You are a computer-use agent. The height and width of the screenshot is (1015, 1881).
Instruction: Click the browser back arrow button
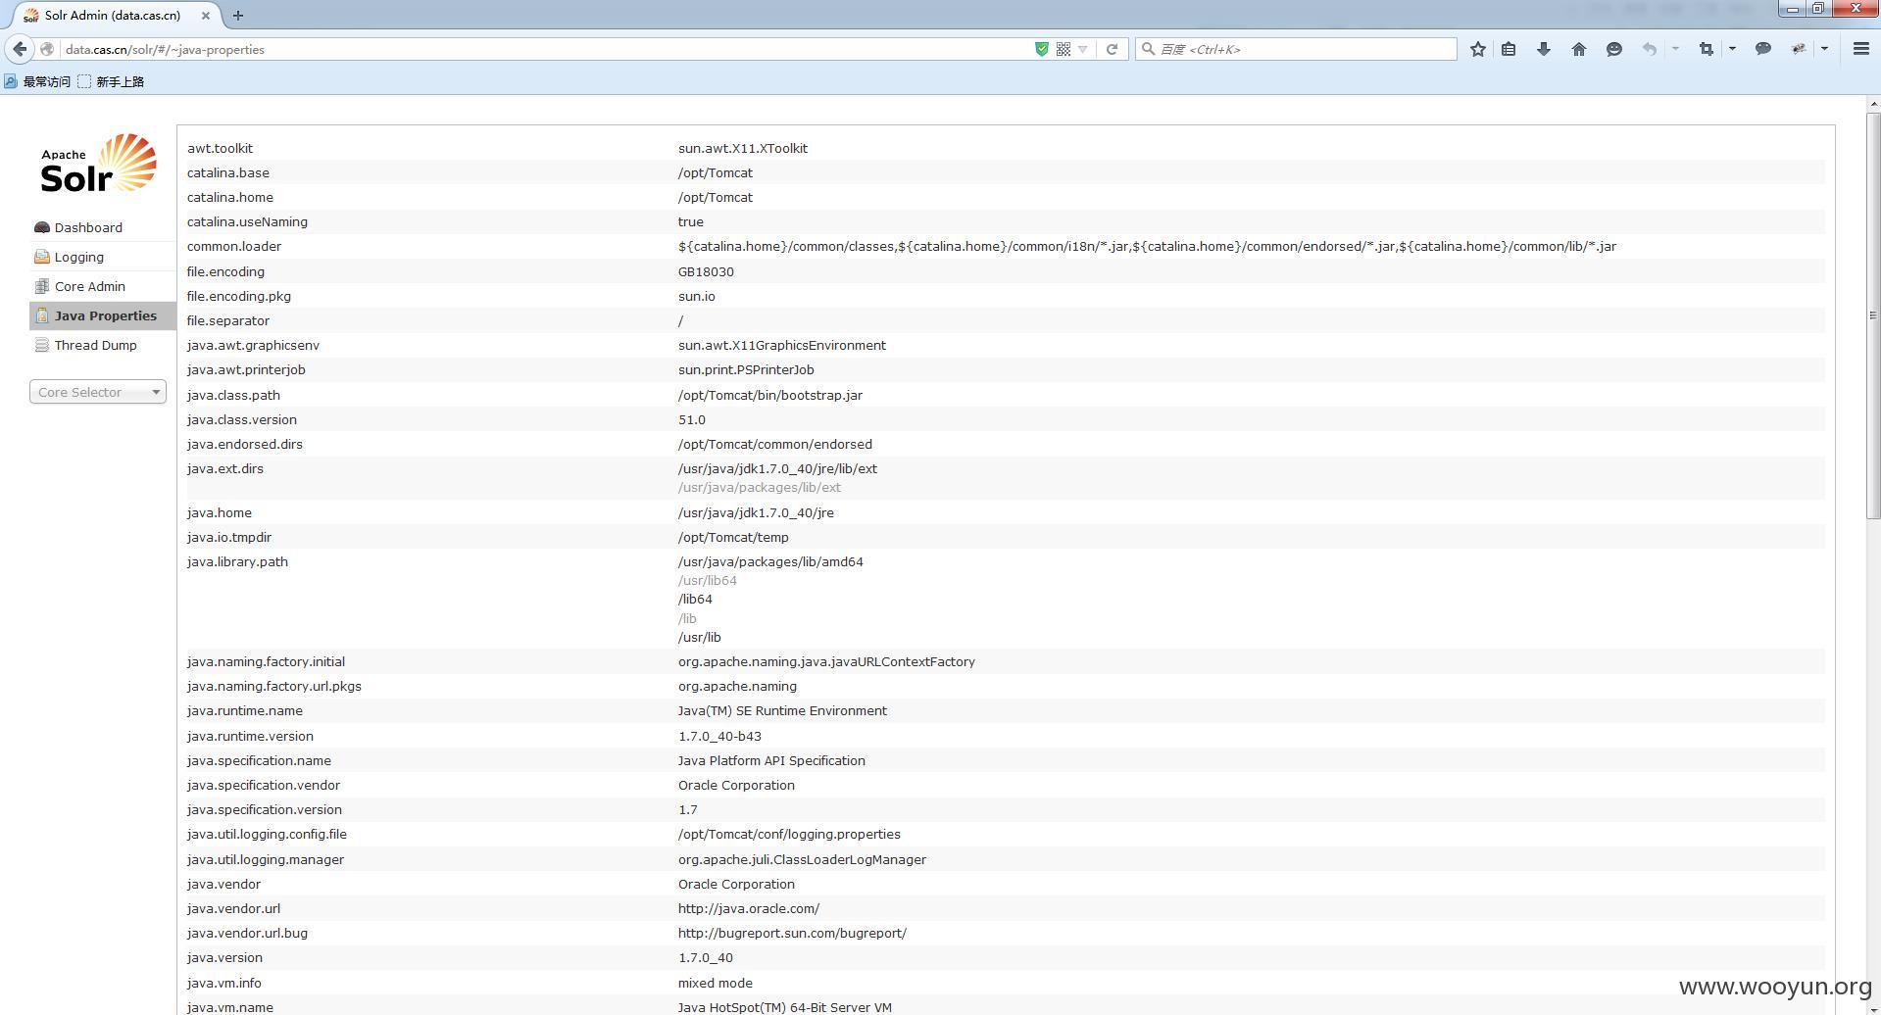(x=20, y=49)
